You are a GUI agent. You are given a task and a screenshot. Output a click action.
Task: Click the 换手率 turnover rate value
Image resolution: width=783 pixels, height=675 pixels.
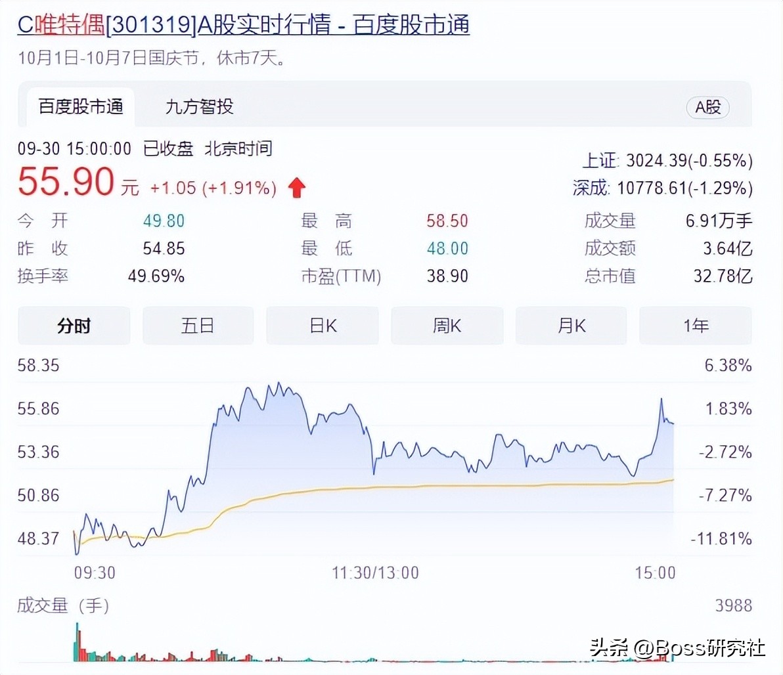155,276
